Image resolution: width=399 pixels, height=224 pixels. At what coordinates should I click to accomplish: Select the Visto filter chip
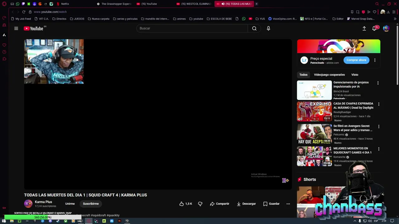(x=355, y=75)
